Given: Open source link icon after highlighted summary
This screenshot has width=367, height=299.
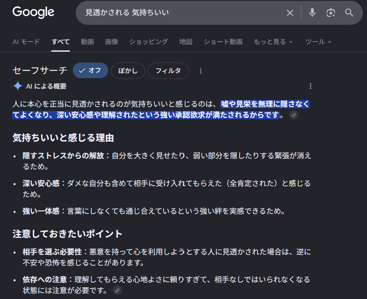Looking at the screenshot, I should 294,115.
